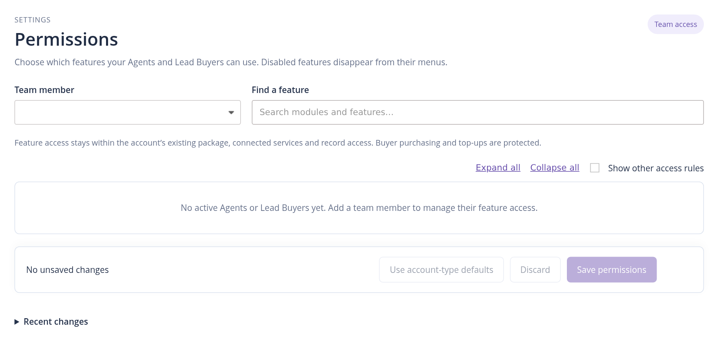Click the Find a feature label
This screenshot has height=350, width=719.
(x=280, y=90)
